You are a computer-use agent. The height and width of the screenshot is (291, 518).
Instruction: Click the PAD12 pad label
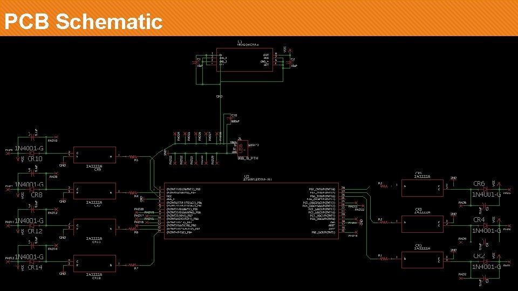[52, 213]
